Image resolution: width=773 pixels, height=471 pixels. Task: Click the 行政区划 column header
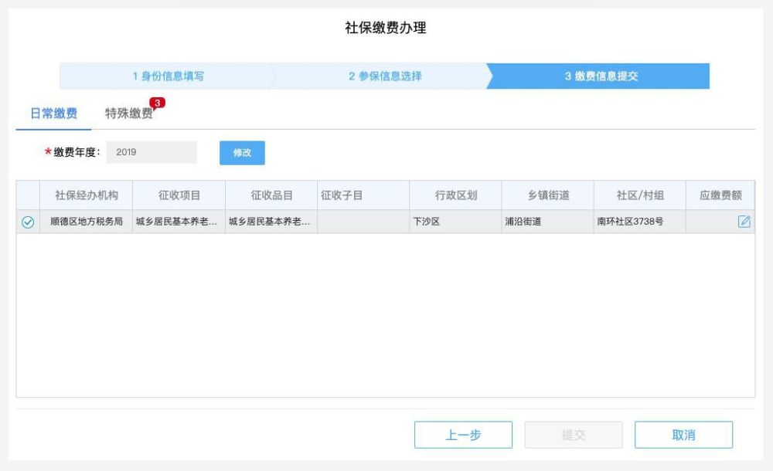tap(455, 195)
